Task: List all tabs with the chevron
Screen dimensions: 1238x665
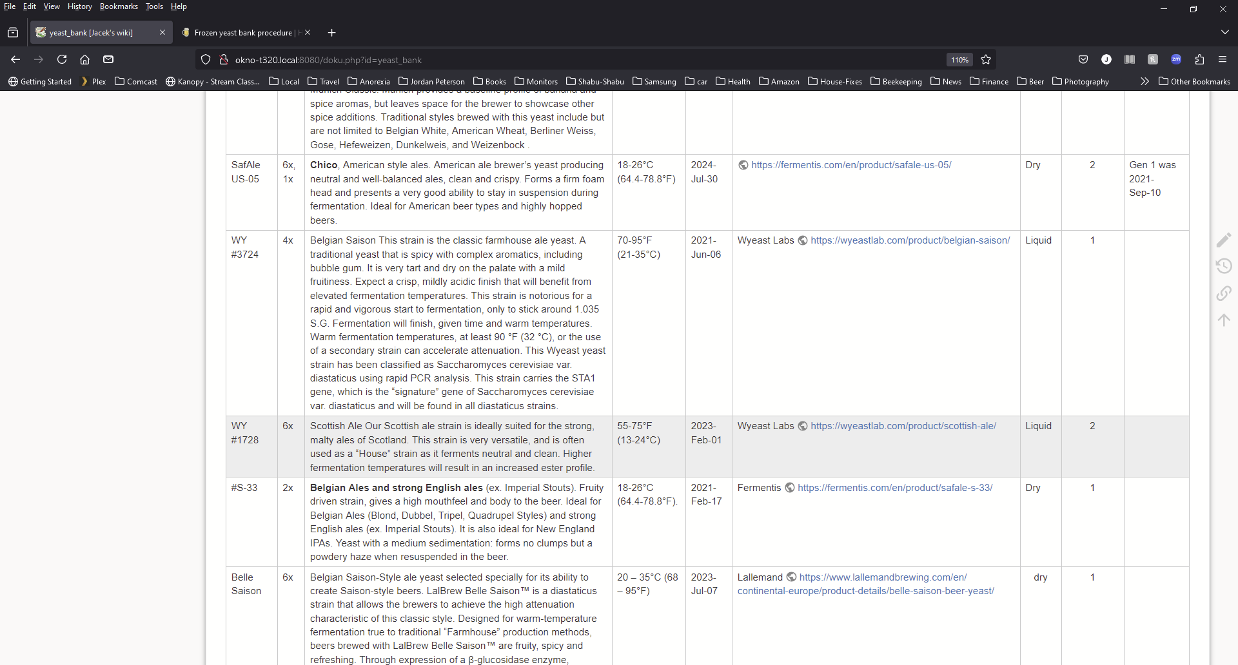Action: 1225,32
